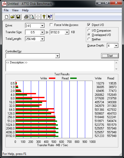Click the window resize grip in status bar
Viewport: 124px width, 158px height.
[120, 154]
